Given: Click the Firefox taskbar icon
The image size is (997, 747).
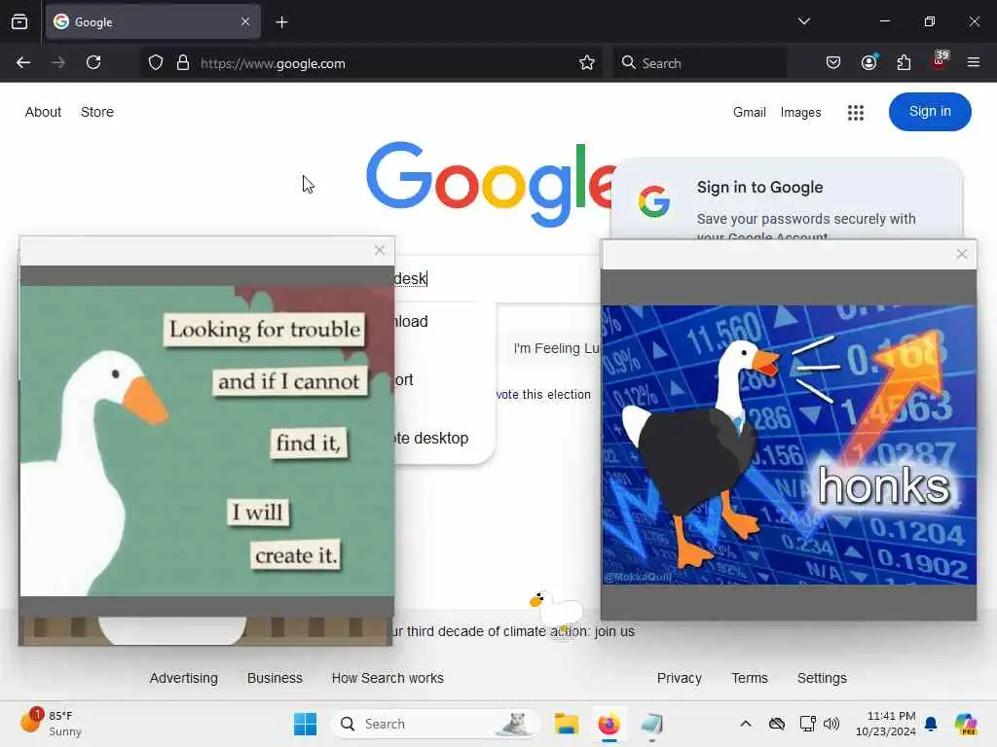Looking at the screenshot, I should [609, 724].
